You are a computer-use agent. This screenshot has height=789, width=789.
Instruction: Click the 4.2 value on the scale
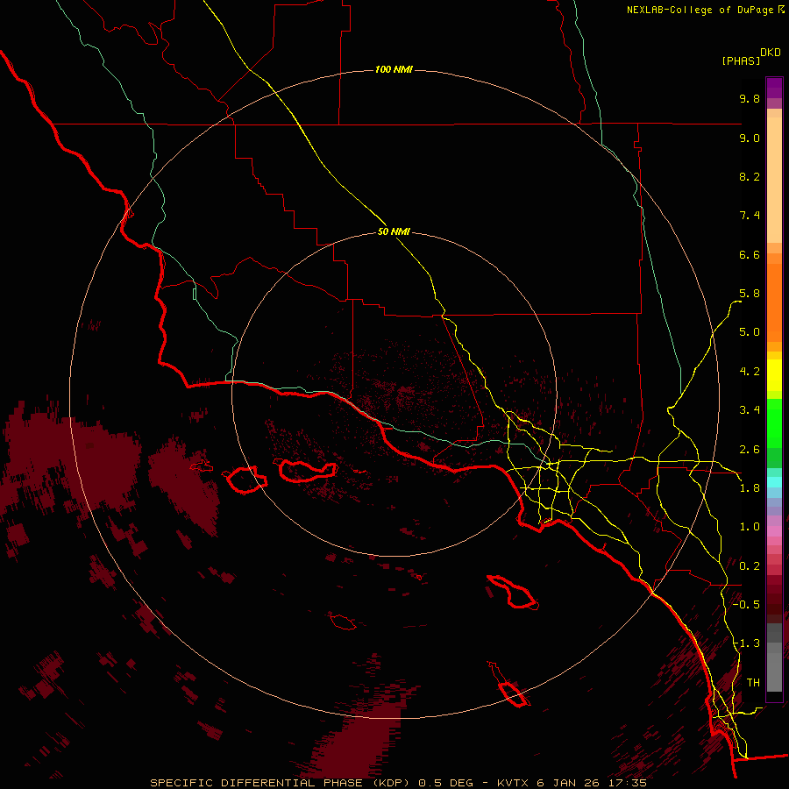click(750, 372)
